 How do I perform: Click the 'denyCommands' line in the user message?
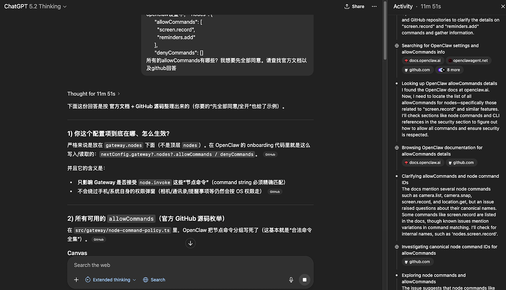[x=179, y=52]
